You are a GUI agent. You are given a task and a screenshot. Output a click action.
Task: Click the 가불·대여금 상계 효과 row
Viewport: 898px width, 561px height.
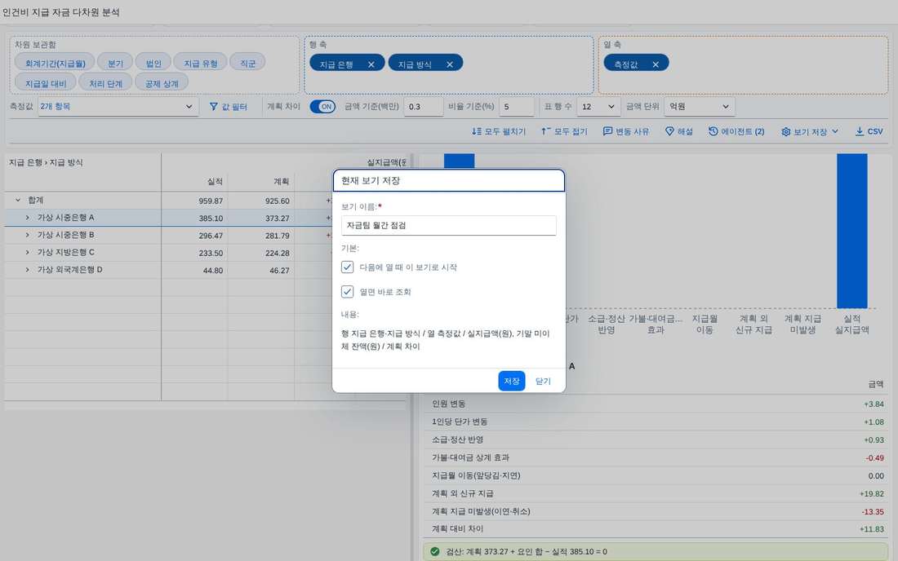(657, 457)
